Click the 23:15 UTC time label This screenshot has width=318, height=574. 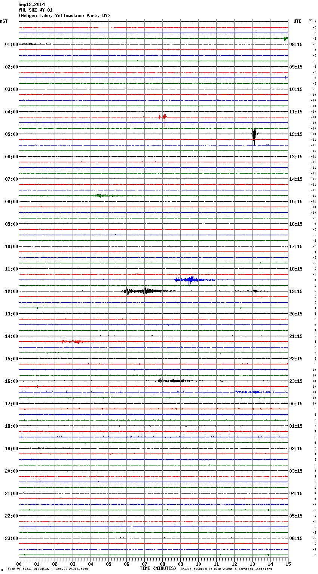click(296, 381)
